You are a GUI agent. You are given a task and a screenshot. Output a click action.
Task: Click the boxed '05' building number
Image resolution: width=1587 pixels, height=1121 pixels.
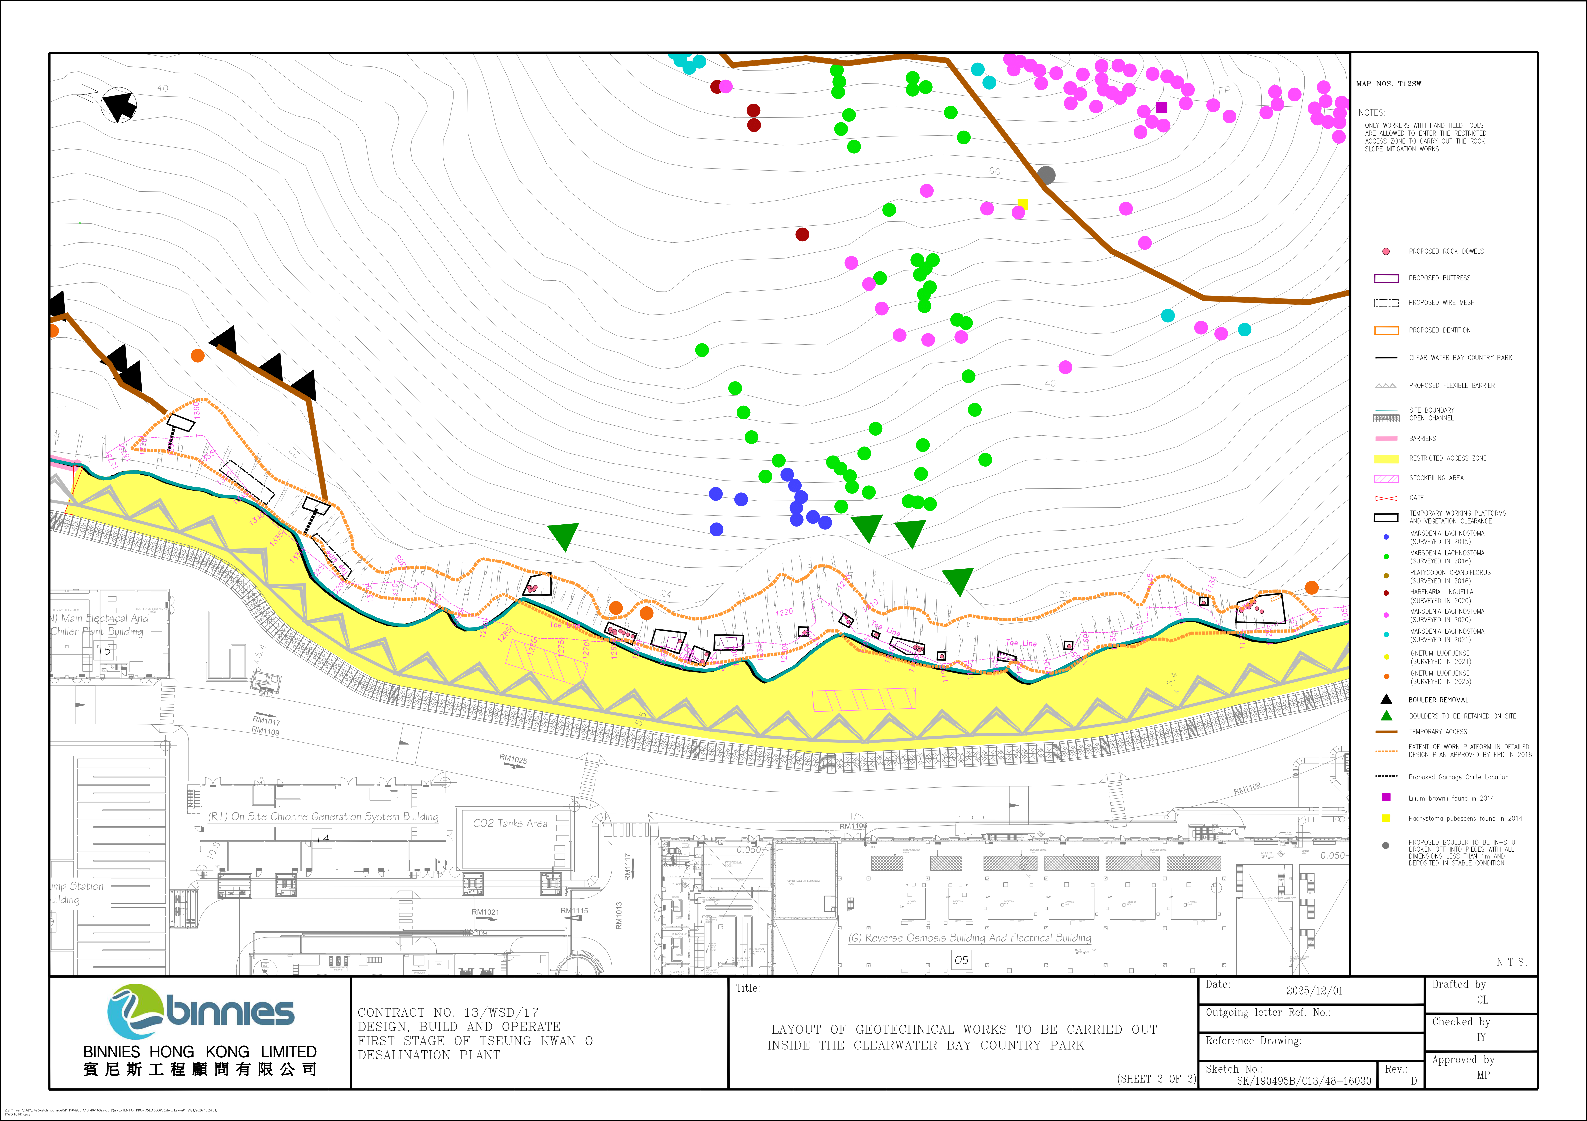pyautogui.click(x=961, y=959)
